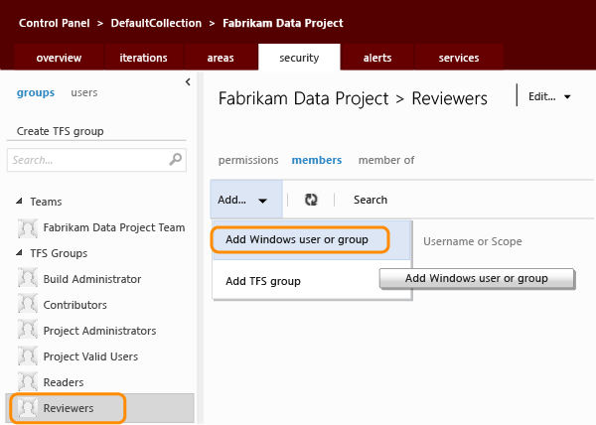Switch to the users view in left pane
This screenshot has height=425, width=596.
pos(84,92)
